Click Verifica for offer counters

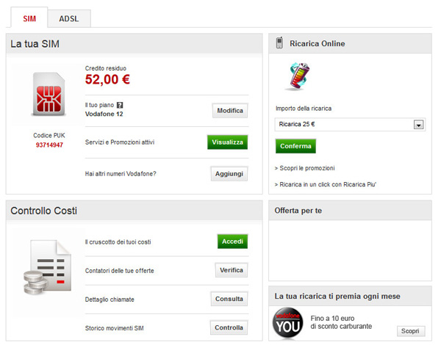coord(231,270)
